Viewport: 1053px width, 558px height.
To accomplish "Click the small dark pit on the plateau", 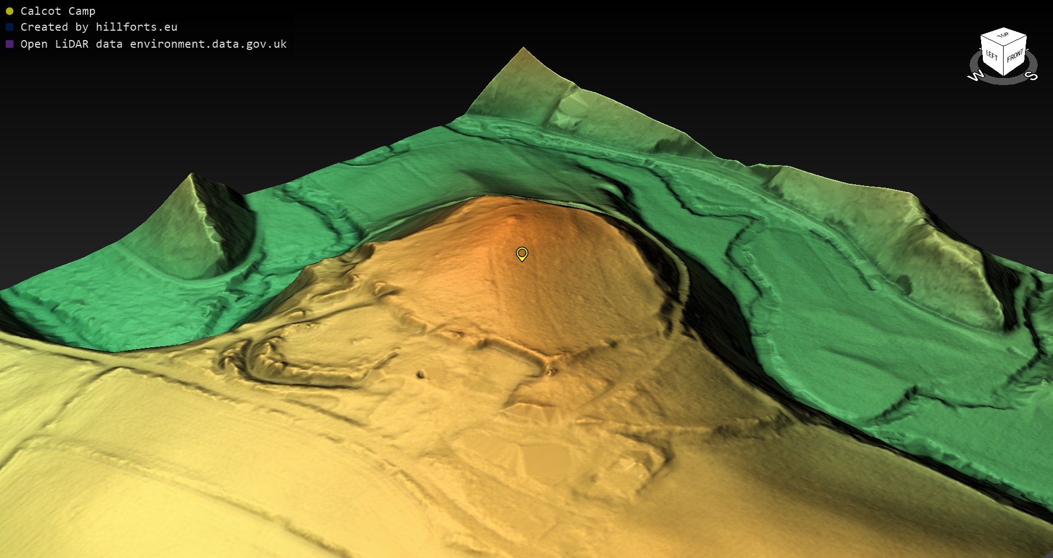I will click(x=421, y=375).
